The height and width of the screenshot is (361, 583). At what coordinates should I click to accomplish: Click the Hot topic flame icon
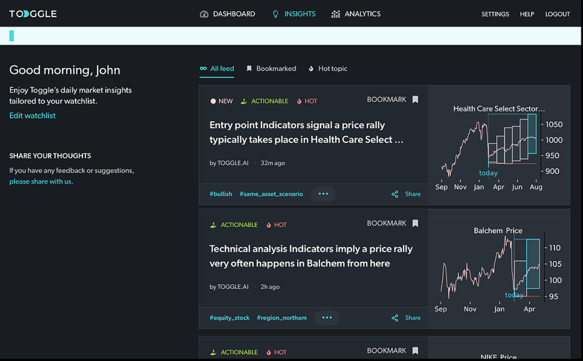[311, 69]
